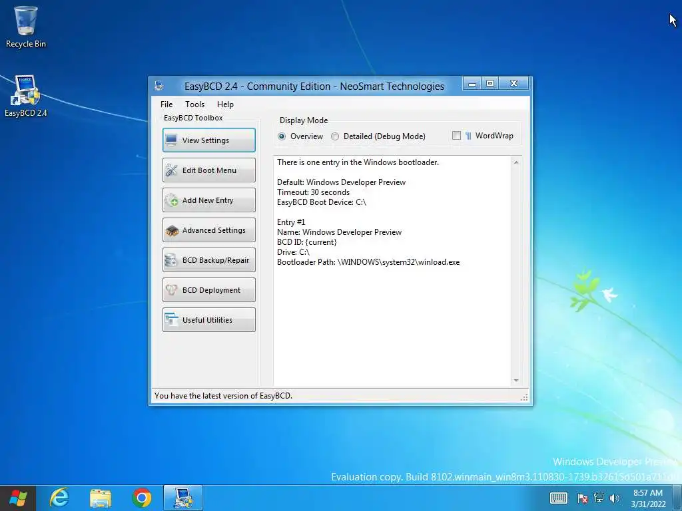Click the Action Center flag icon
The width and height of the screenshot is (682, 511).
tap(583, 498)
